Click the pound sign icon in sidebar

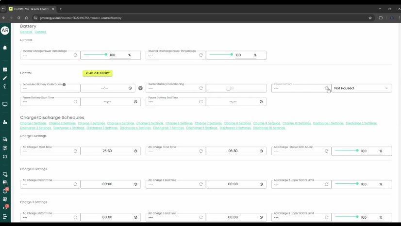5,87
